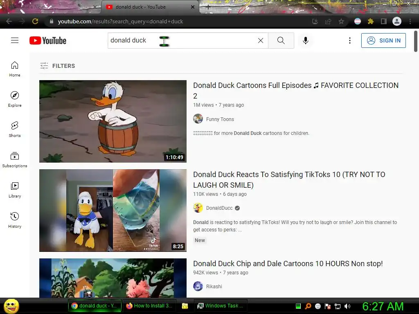This screenshot has width=419, height=314.
Task: Open a new browser tab with plus
Action: coord(208,7)
